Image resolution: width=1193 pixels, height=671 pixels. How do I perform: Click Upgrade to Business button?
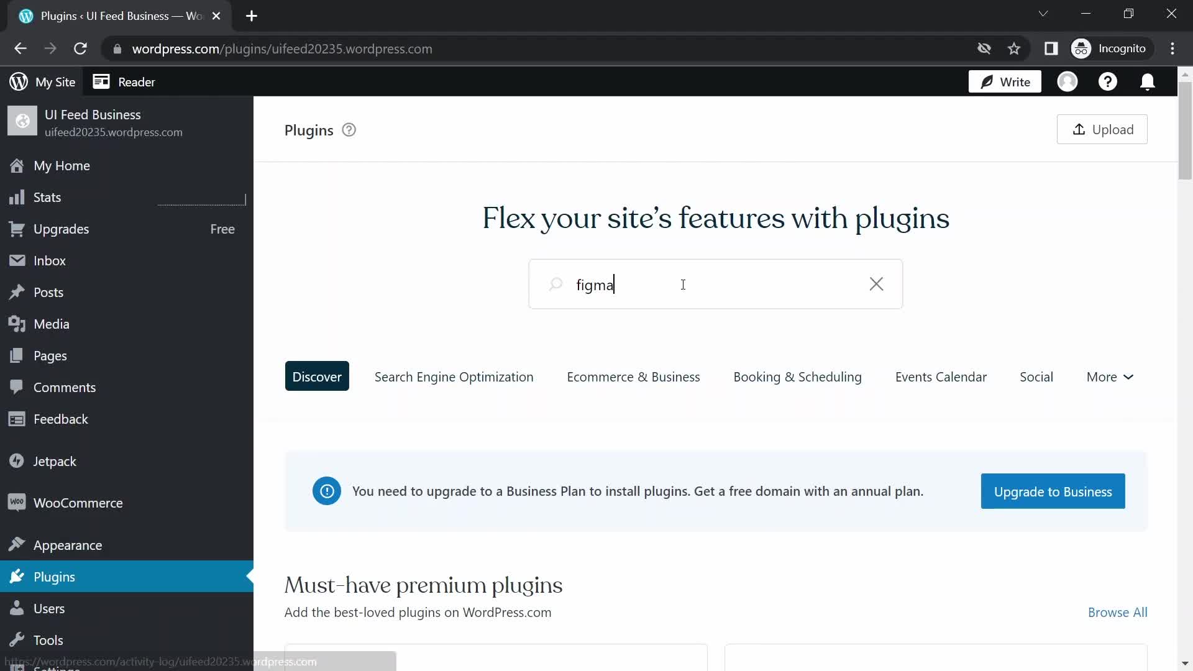click(x=1053, y=491)
